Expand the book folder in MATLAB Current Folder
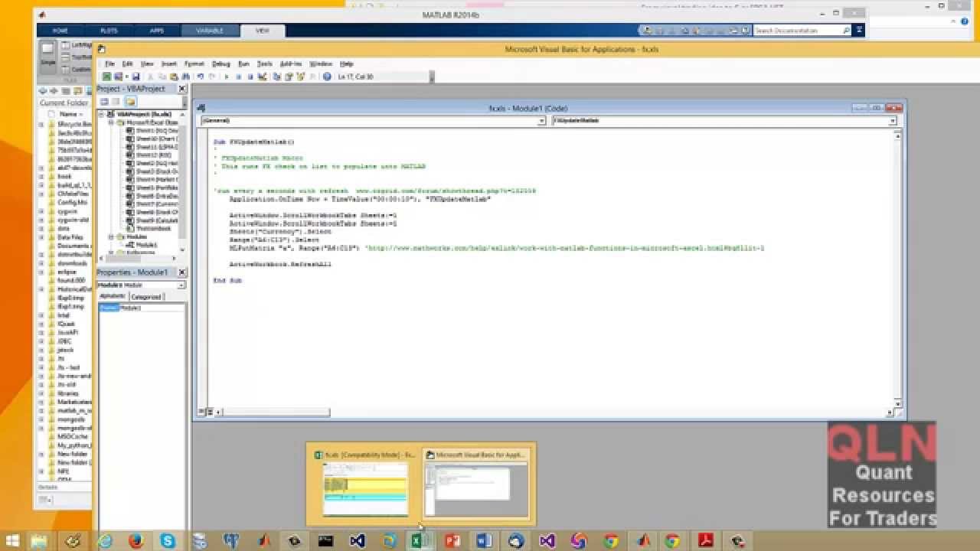Viewport: 980px width, 551px height. pos(42,176)
